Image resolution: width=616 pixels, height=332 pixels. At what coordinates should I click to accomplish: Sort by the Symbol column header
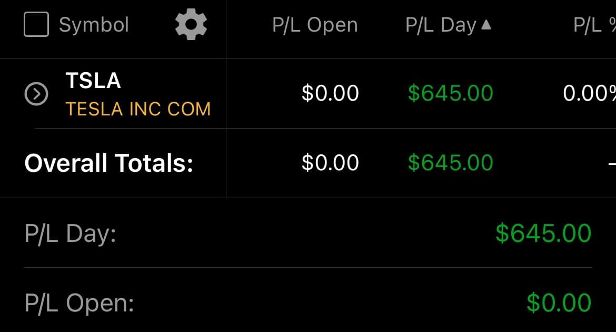tap(94, 25)
